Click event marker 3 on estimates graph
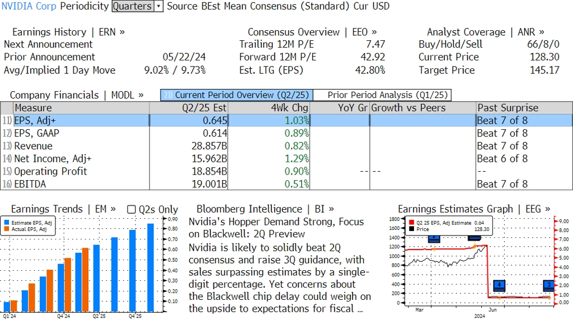 pyautogui.click(x=549, y=285)
